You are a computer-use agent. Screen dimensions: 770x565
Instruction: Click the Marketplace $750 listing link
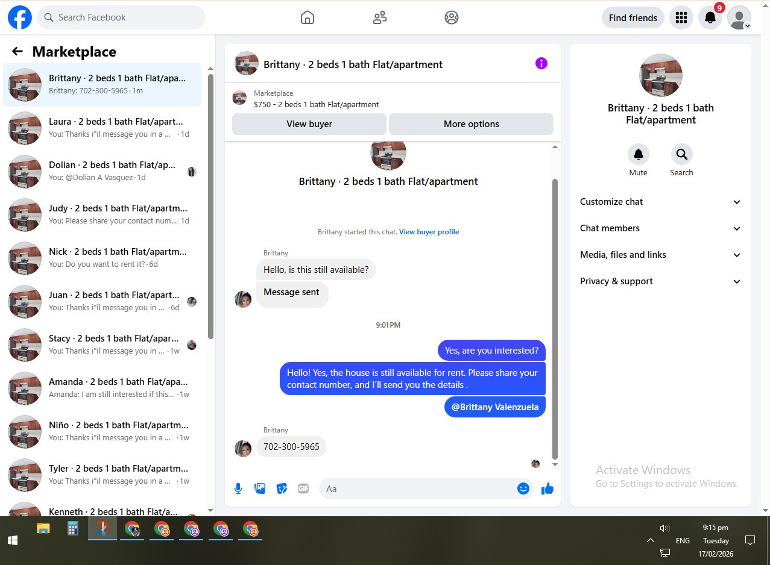(317, 104)
